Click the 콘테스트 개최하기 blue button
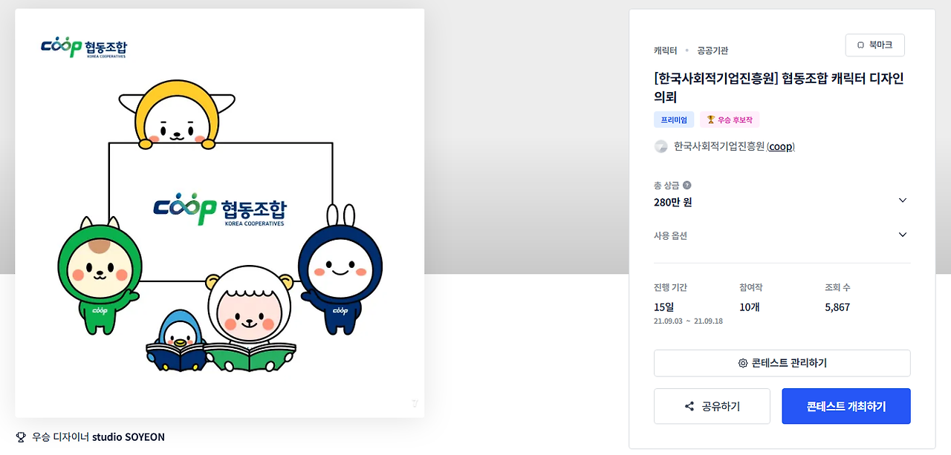The width and height of the screenshot is (951, 455). [846, 406]
